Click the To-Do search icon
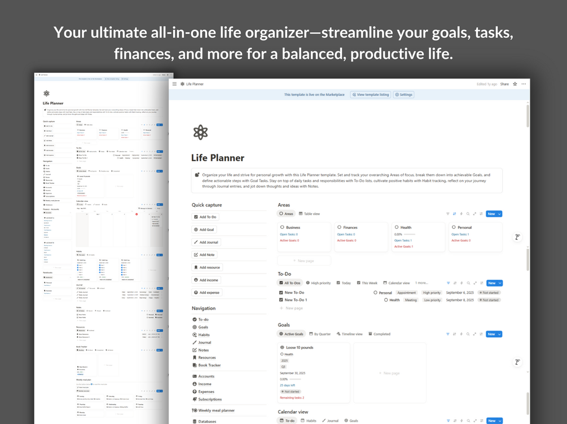Screen dimensions: 567x424 coord(468,283)
